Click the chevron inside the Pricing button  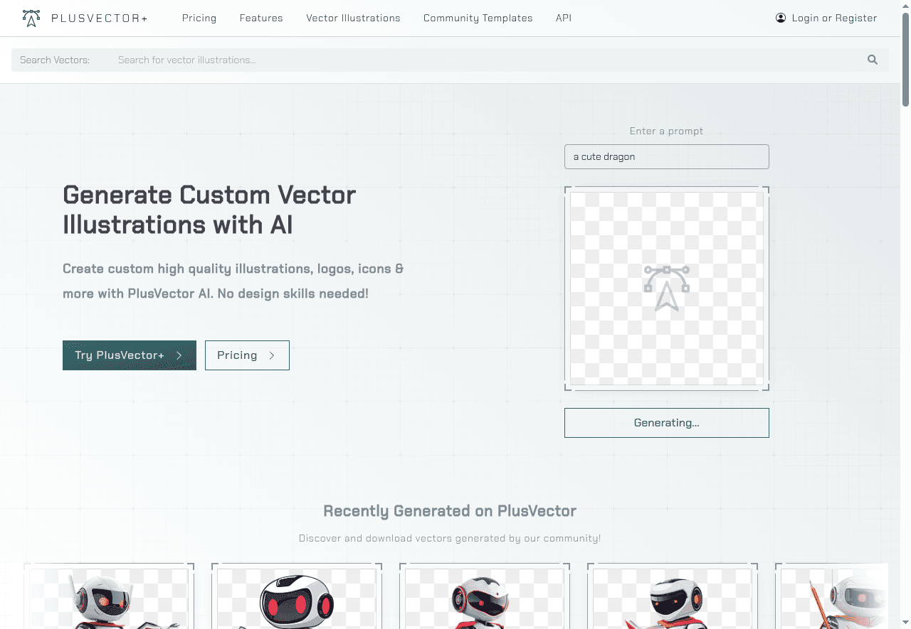273,355
